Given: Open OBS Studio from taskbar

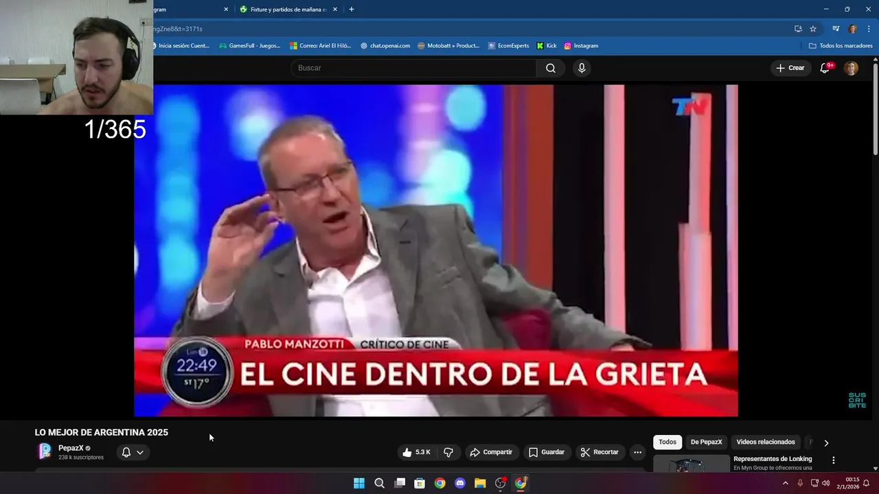Looking at the screenshot, I should point(501,483).
